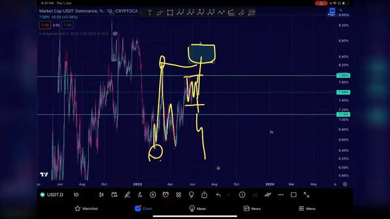Tap the 2023 label on time axis

(137, 184)
